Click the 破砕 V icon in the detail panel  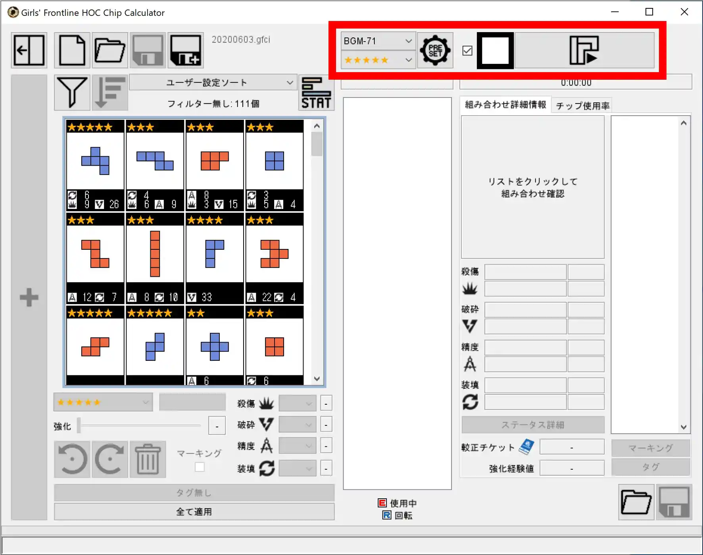[x=470, y=326]
